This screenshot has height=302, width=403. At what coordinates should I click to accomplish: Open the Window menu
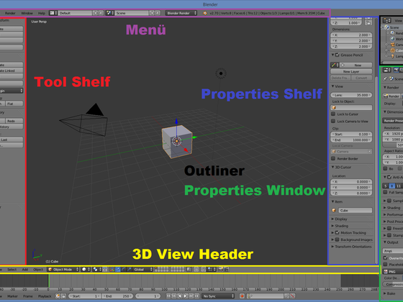pos(27,13)
